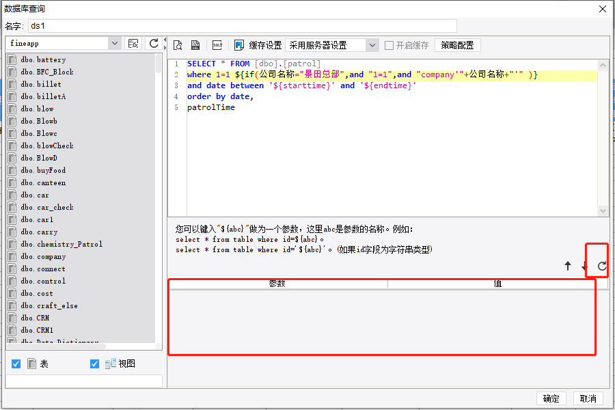Select dbo.car in the table list
This screenshot has width=615, height=410.
(x=35, y=195)
